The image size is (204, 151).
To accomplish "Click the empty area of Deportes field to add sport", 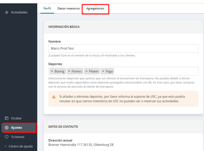I will coord(156,71).
